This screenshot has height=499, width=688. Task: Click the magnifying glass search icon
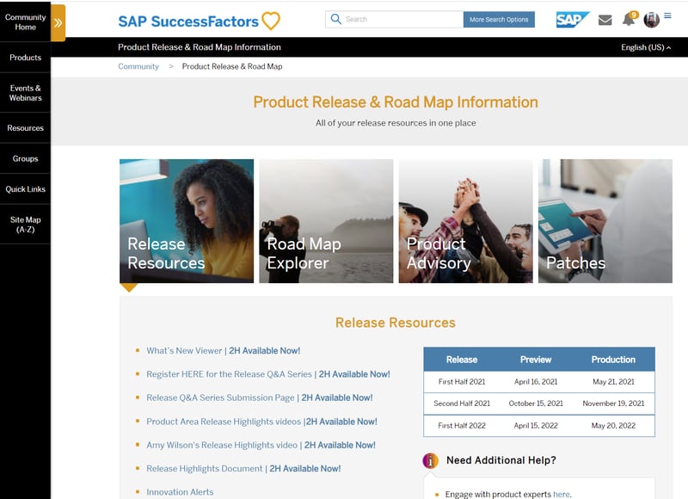[335, 19]
